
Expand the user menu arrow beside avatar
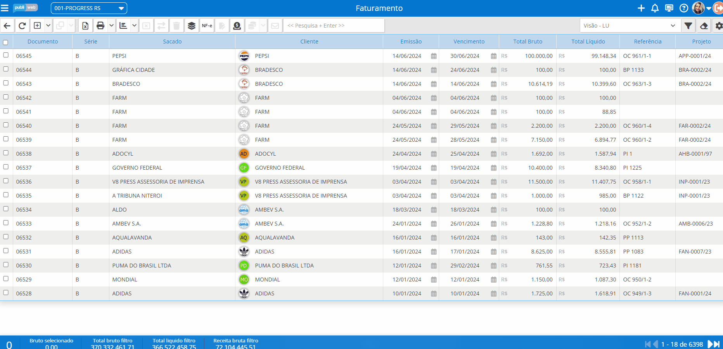point(709,9)
